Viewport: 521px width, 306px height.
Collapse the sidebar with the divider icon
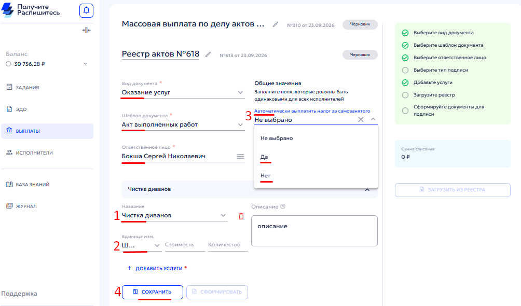pyautogui.click(x=86, y=30)
